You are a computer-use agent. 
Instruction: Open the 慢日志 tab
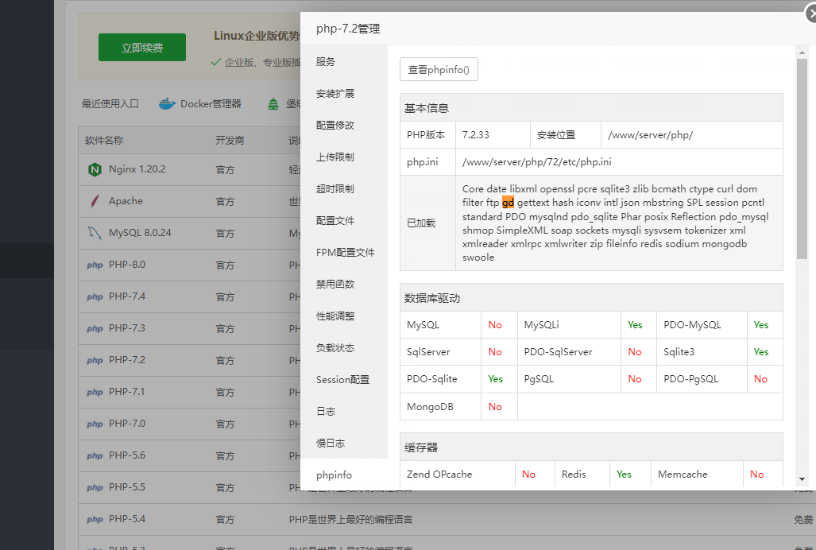(344, 443)
